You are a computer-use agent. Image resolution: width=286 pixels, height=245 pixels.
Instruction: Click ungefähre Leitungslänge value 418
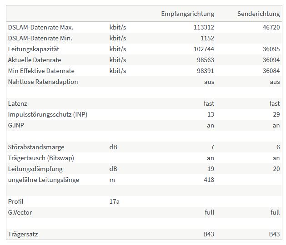(209, 180)
